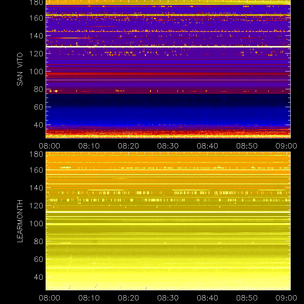This screenshot has width=304, height=304.
Task: Click inside the San Vito spectrogram plot
Action: (168, 69)
